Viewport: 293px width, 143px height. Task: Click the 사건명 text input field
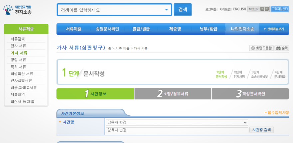[x=176, y=130]
